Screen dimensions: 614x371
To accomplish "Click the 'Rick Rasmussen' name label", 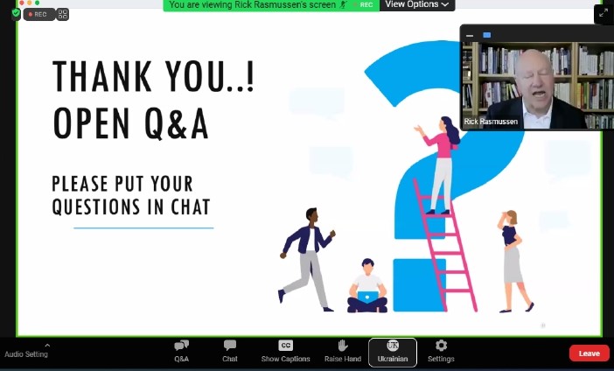I will click(491, 122).
